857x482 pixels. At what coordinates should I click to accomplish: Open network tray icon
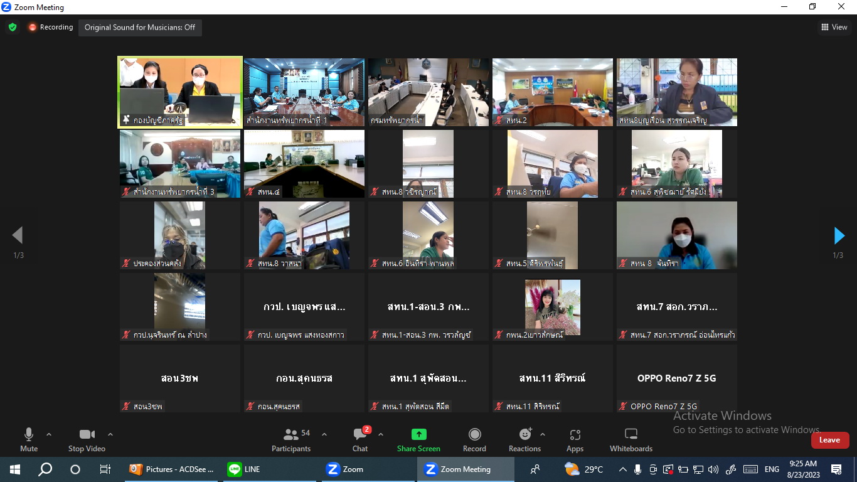click(698, 469)
